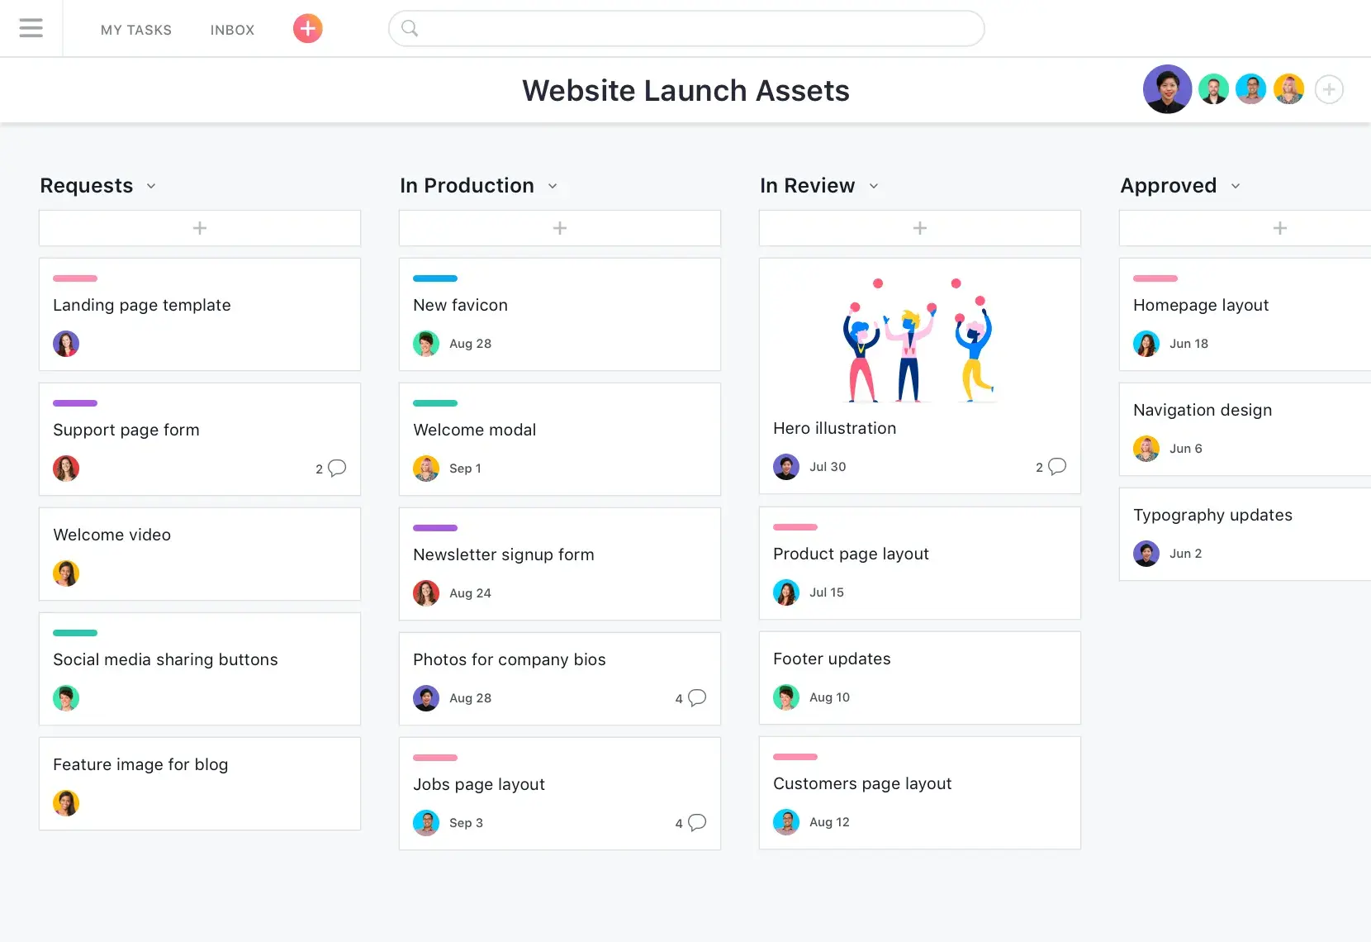Add a task to In Production column
The height and width of the screenshot is (942, 1371).
point(560,228)
